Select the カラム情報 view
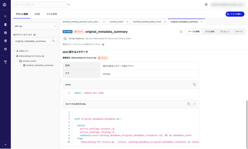This screenshot has width=248, height=149. (210, 32)
